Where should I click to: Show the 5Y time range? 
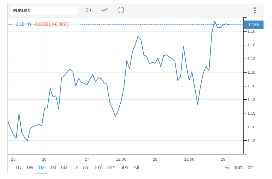[x=86, y=168]
